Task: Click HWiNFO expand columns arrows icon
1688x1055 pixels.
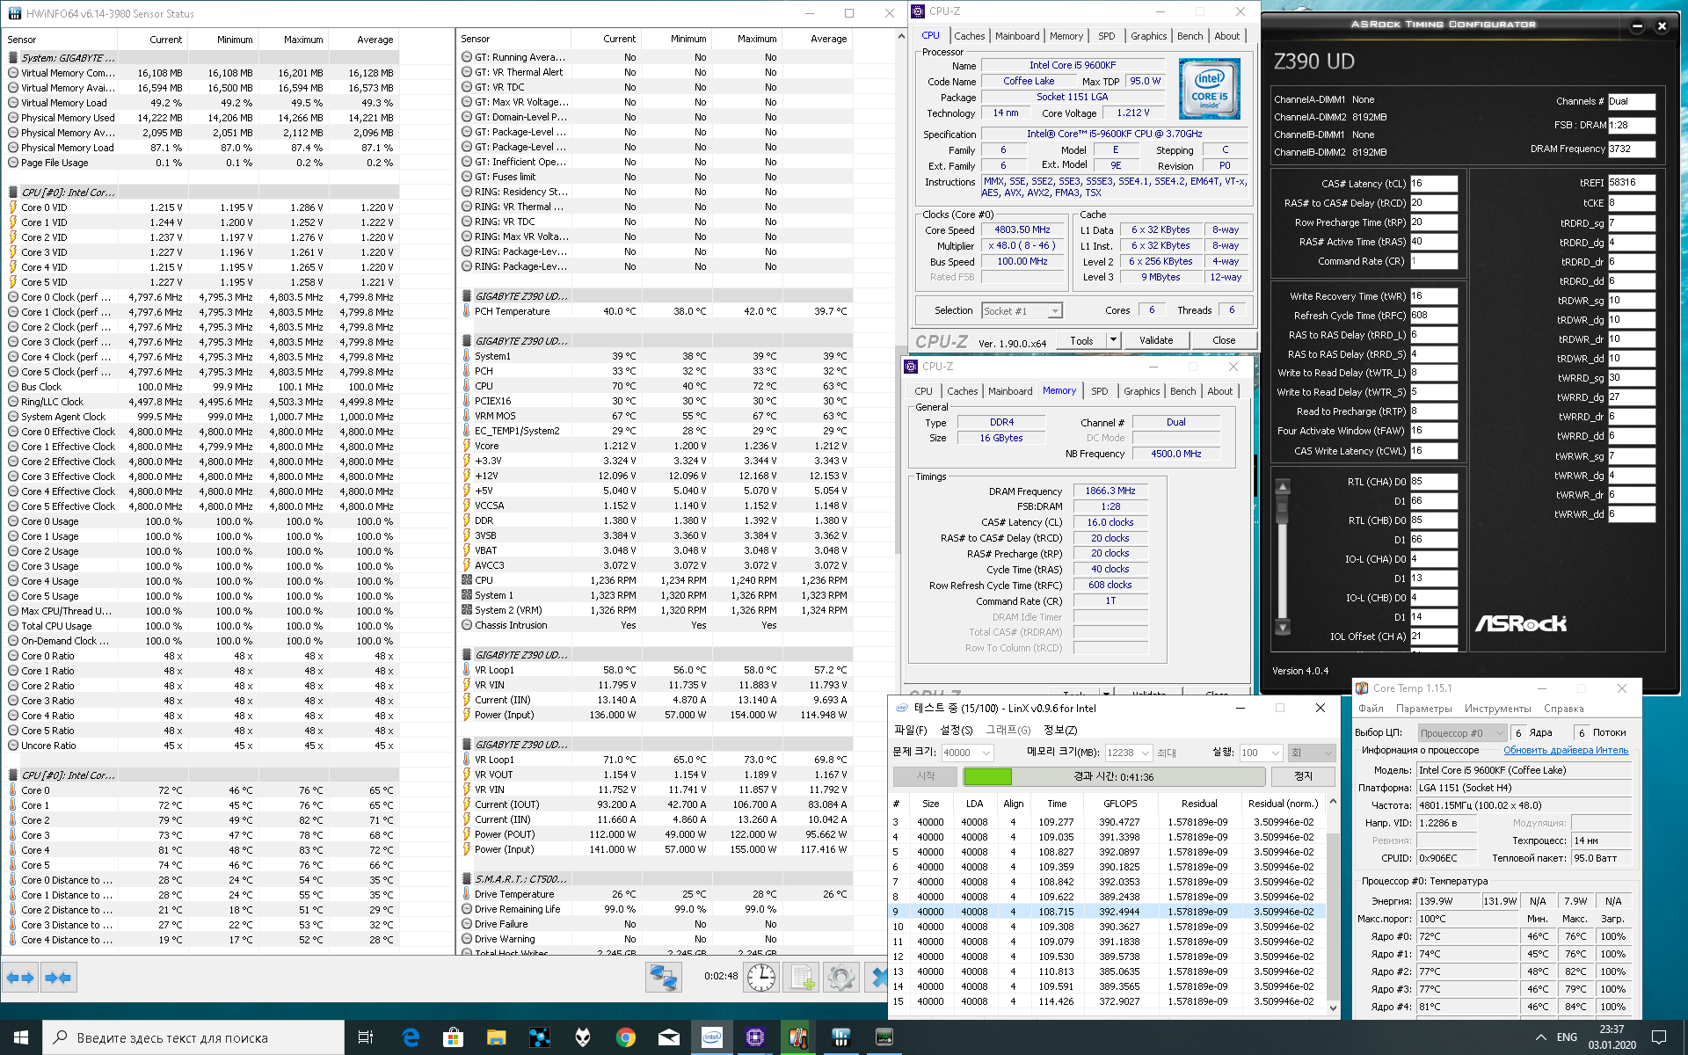Action: coord(20,978)
